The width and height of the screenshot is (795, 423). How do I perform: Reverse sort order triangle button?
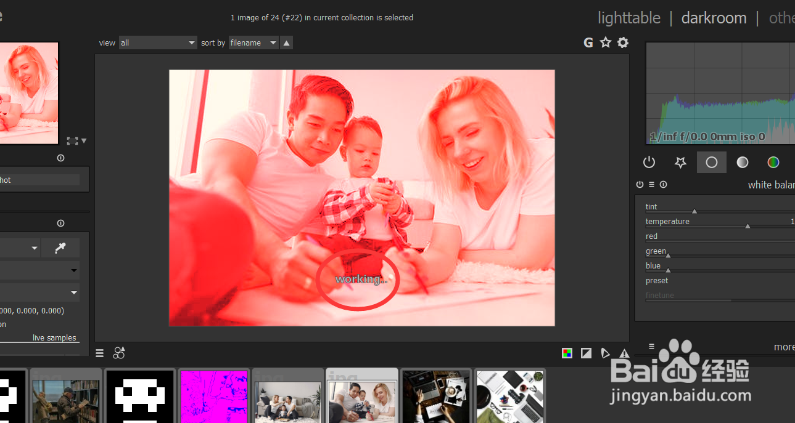[x=286, y=43]
